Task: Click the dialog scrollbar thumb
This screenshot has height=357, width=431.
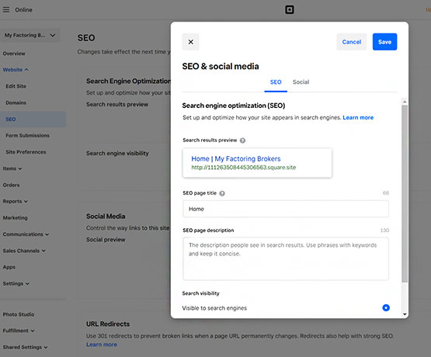Action: [x=405, y=193]
